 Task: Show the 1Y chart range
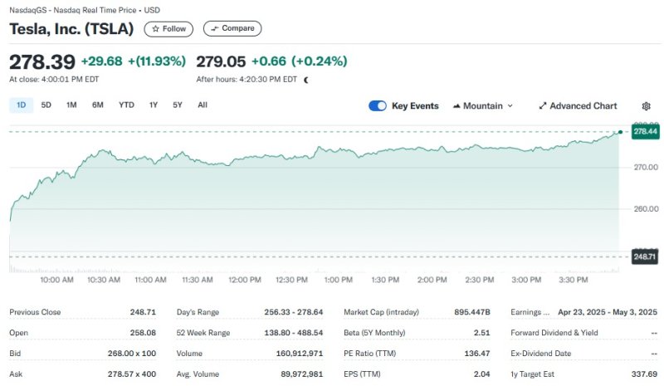click(x=154, y=105)
